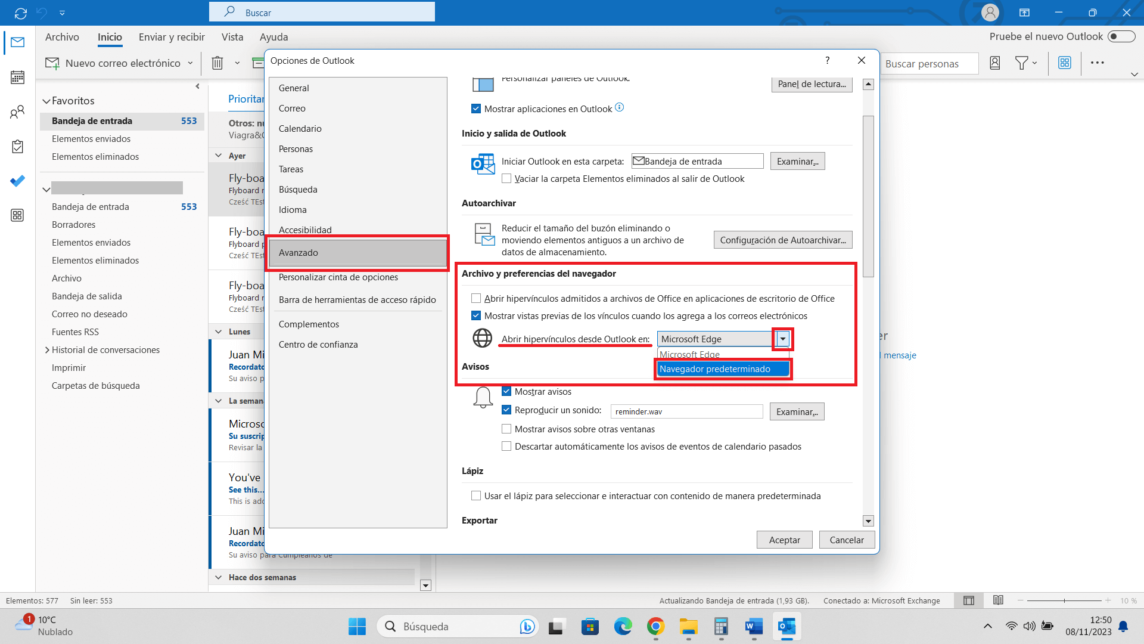Select Centro de confianza category

coord(358,345)
